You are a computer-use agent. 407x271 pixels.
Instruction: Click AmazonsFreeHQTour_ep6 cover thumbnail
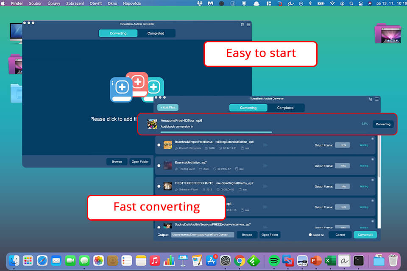[x=152, y=124]
